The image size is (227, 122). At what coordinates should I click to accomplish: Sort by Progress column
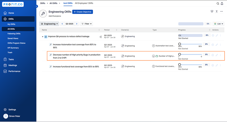209,30
